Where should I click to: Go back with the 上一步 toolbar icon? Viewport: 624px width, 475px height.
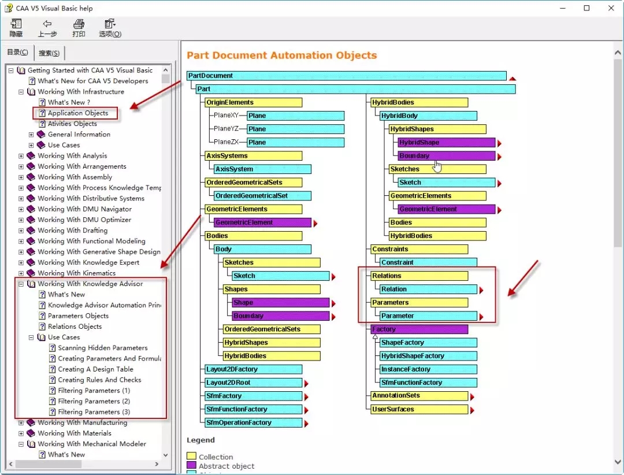[47, 24]
